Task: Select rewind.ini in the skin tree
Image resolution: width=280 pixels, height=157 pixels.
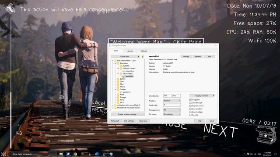Action: coord(129,76)
